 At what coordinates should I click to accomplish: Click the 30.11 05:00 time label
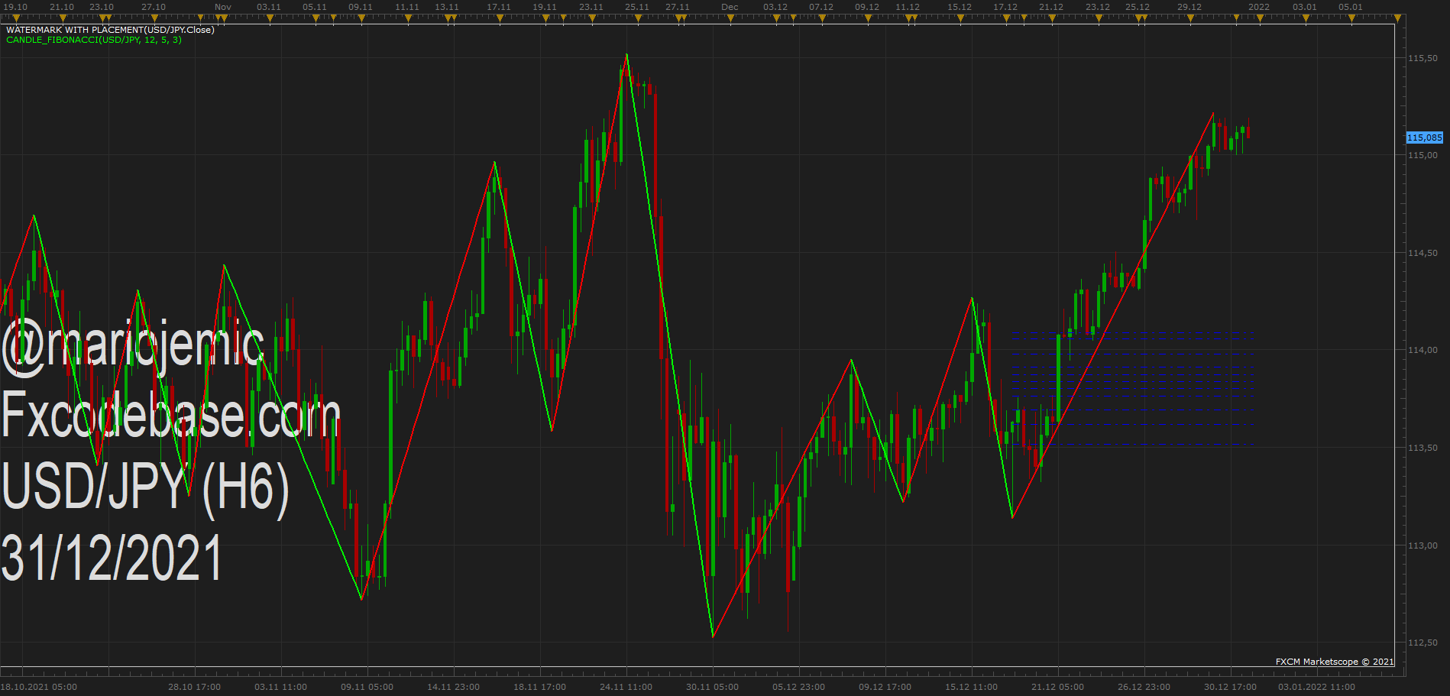(x=712, y=687)
